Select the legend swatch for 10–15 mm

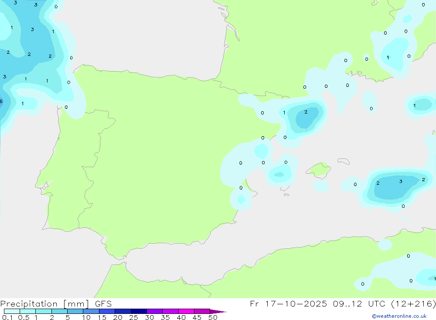pos(91,311)
